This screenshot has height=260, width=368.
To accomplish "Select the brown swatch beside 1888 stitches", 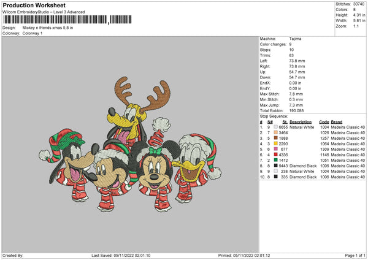I will click(275, 138).
